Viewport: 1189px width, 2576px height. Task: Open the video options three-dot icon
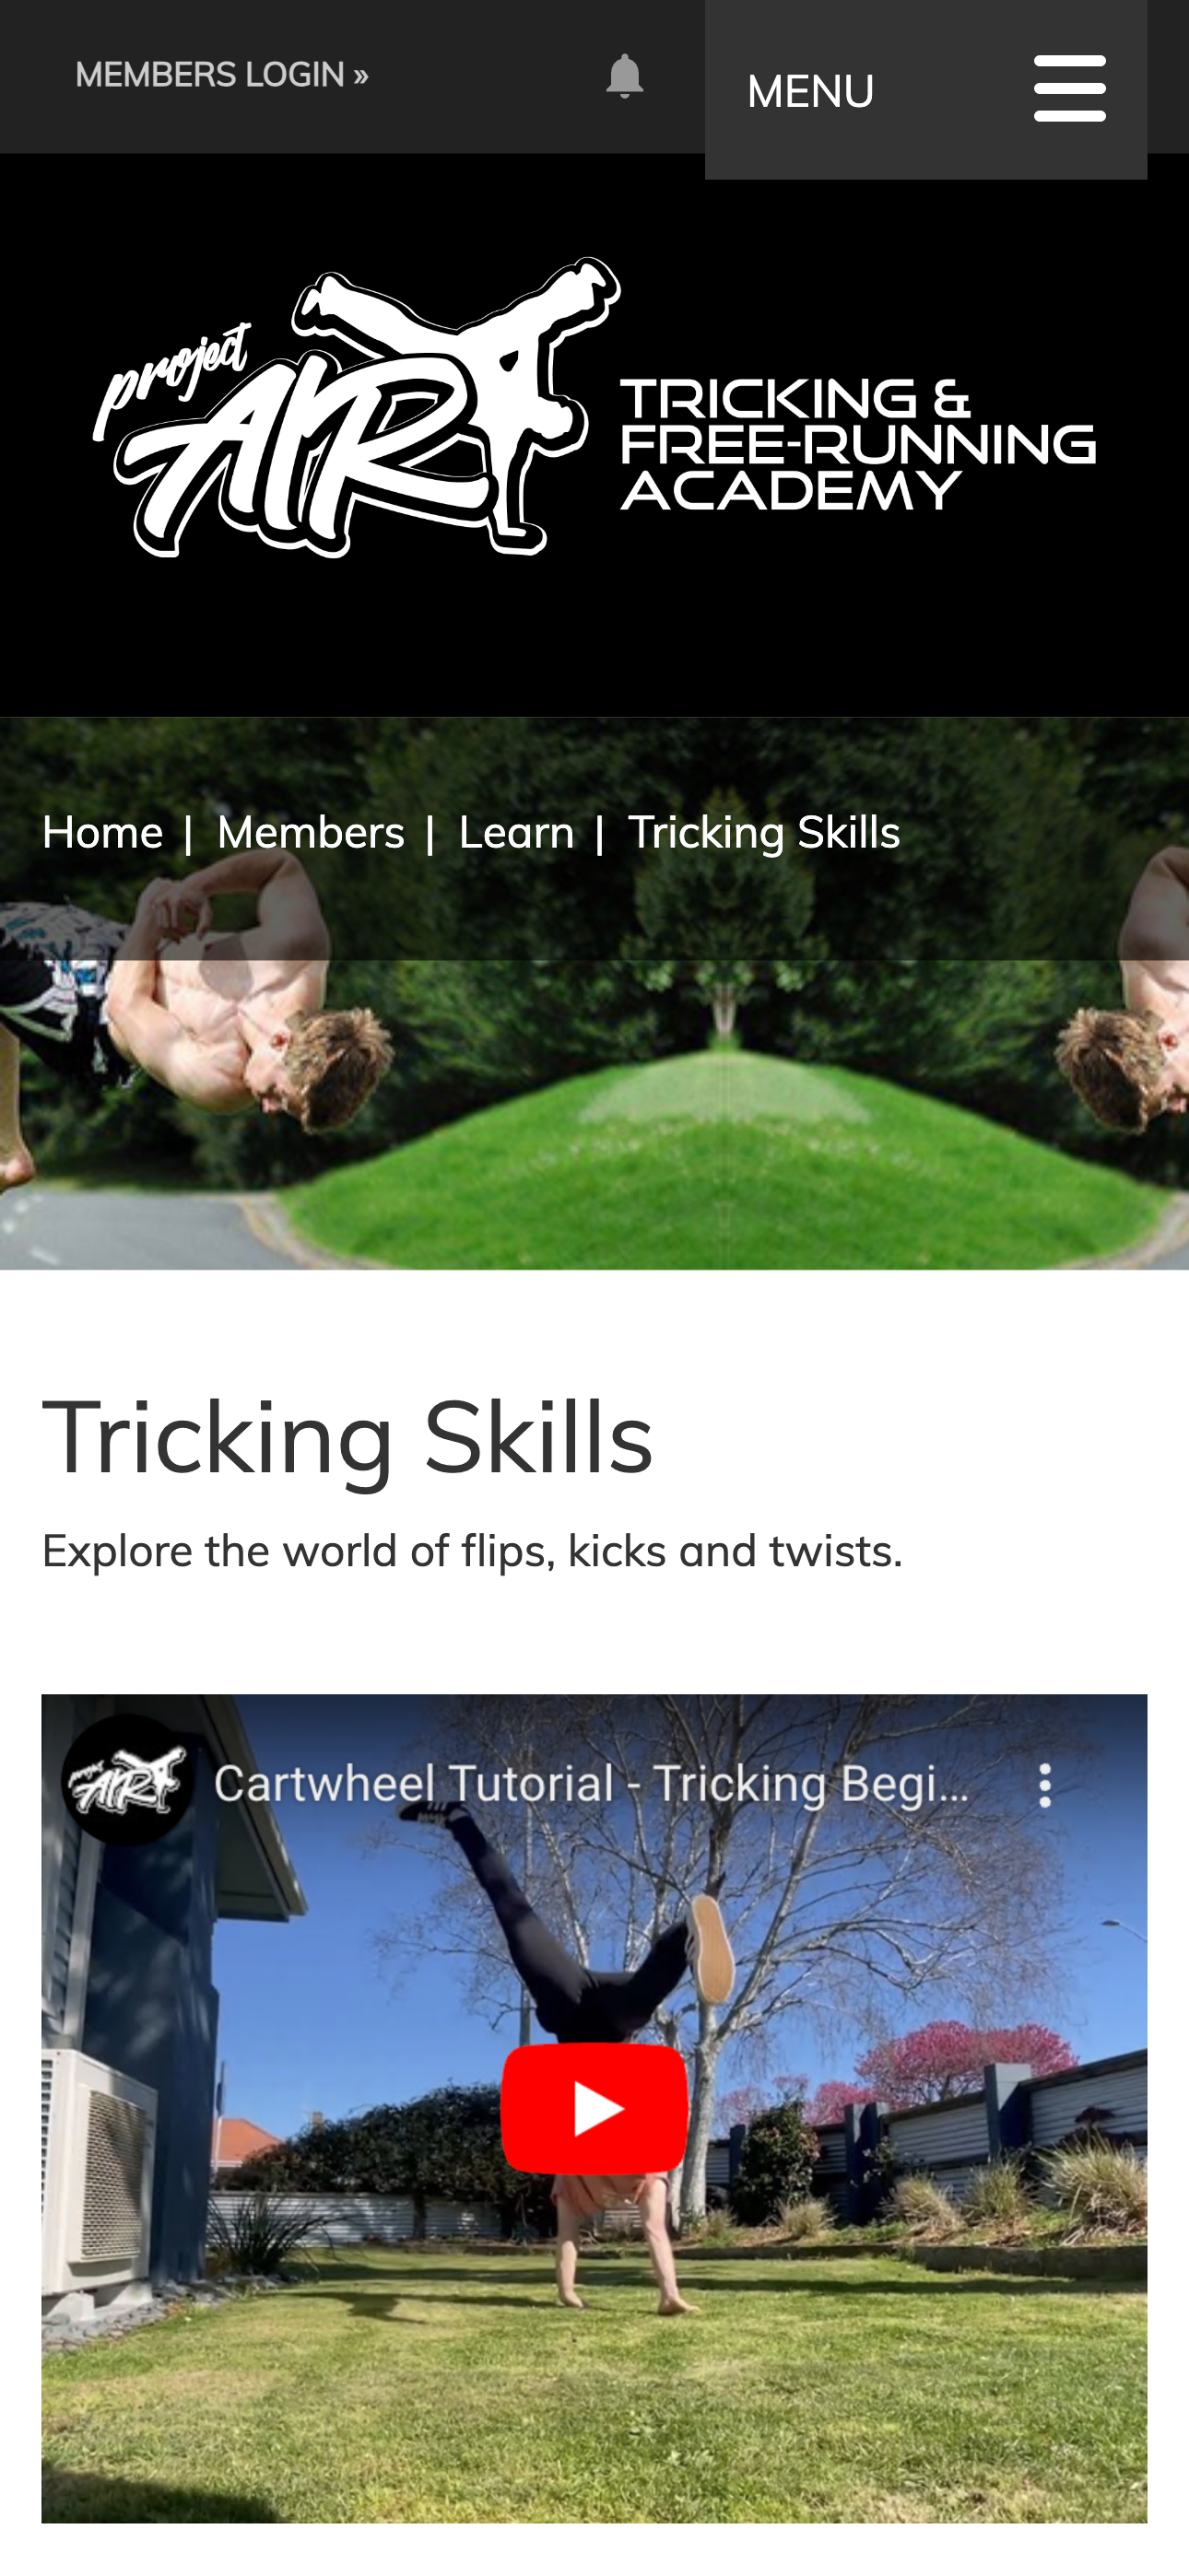[x=1045, y=1785]
